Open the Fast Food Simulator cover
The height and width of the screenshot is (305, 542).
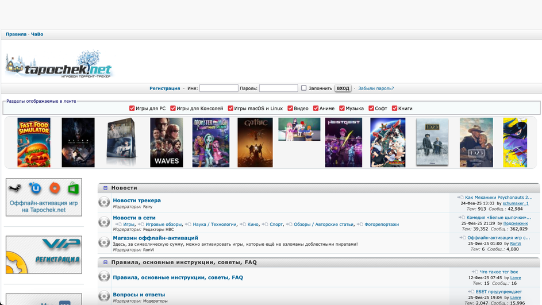point(34,142)
